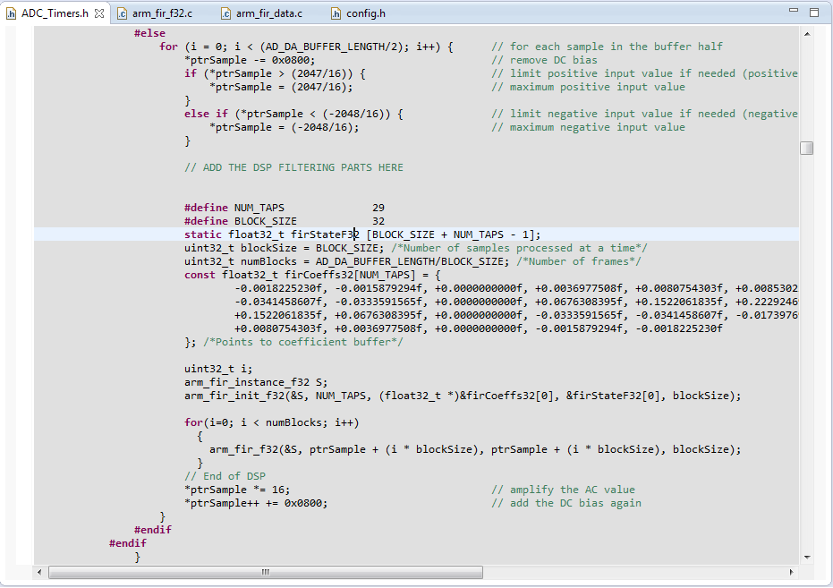Close the ADC_Timers.h editor tab
Screen dimensions: 833x588
[99, 13]
